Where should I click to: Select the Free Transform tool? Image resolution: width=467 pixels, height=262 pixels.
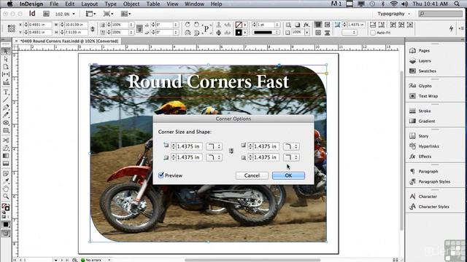pyautogui.click(x=6, y=148)
